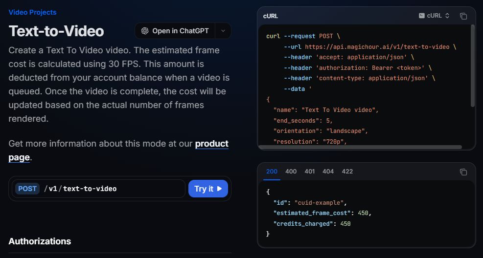Click the Open in ChatGPT button
This screenshot has width=483, height=258.
tap(175, 31)
